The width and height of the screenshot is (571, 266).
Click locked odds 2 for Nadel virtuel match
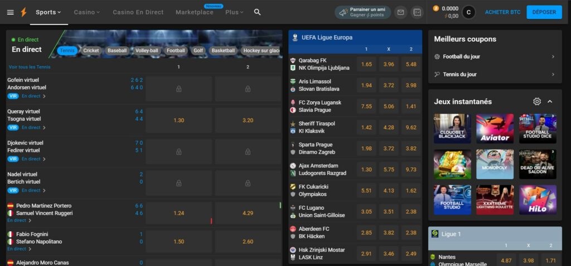248,183
